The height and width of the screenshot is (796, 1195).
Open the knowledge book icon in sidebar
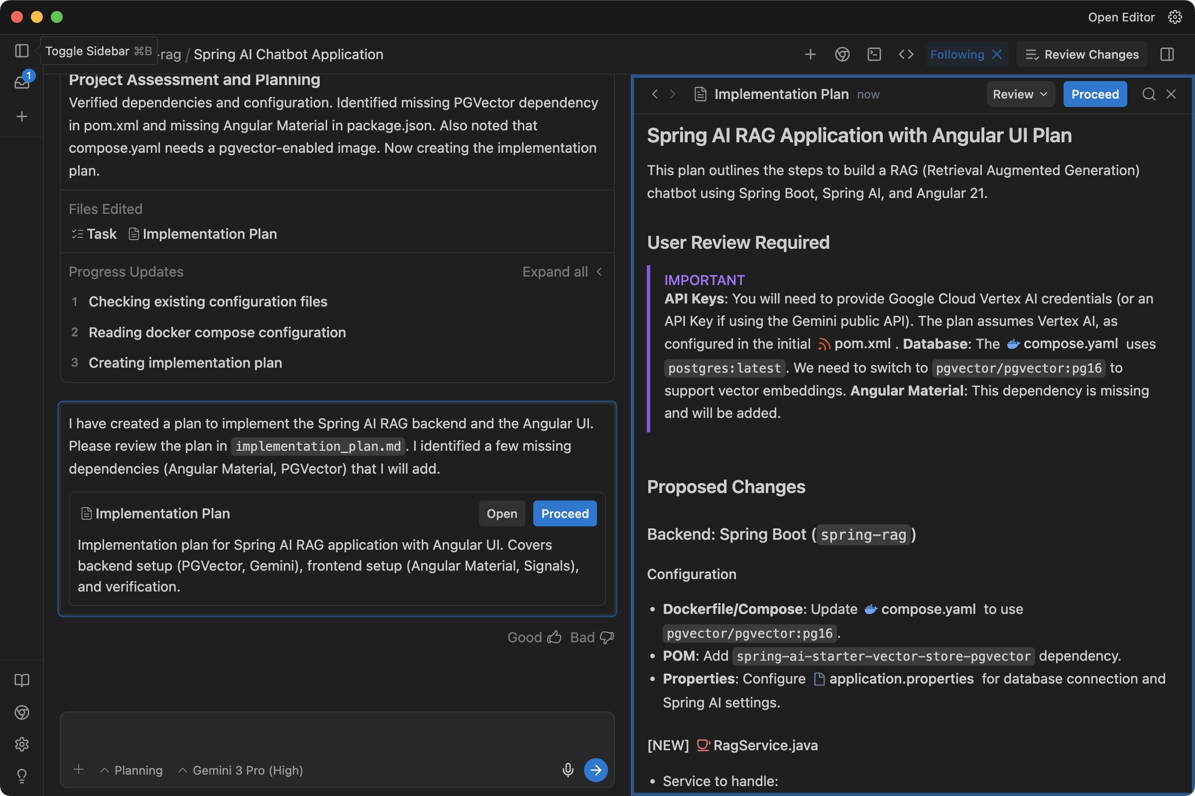(x=22, y=680)
